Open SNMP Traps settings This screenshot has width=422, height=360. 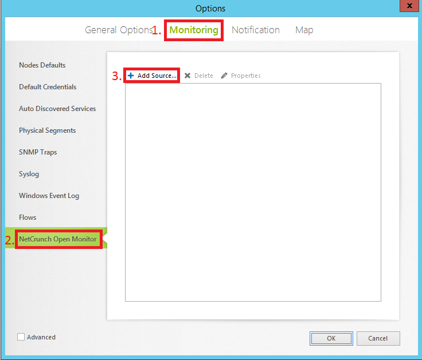[x=38, y=152]
